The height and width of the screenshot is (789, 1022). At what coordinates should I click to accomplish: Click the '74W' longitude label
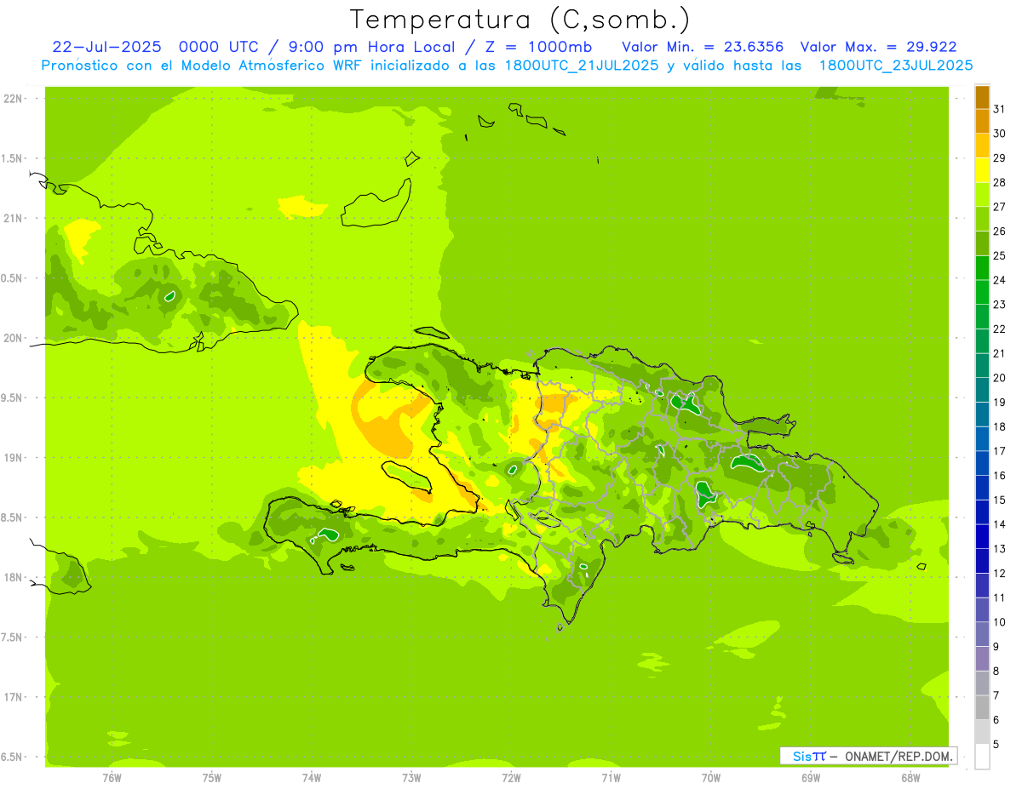[312, 777]
